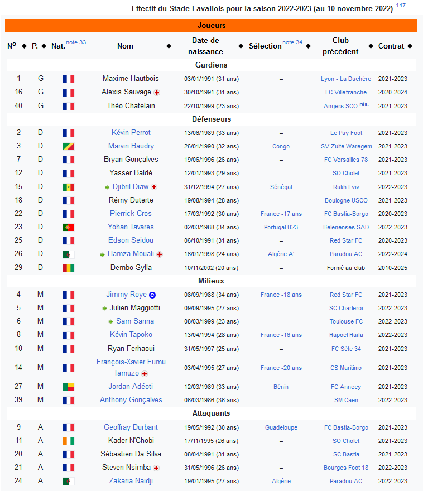
Task: Open Pierrick Cros player page
Action: coord(131,214)
